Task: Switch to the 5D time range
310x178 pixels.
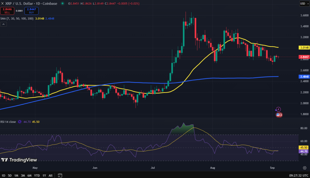Action: point(10,176)
